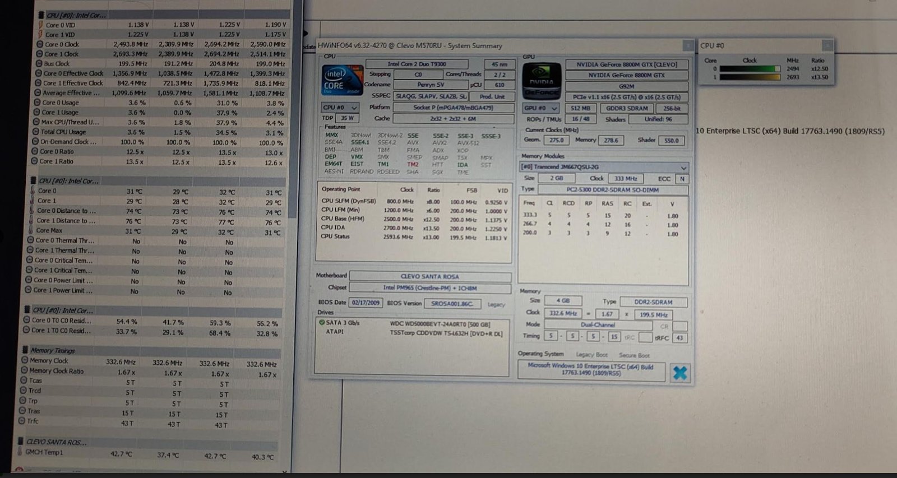
Task: Click the Dual-Channel memory mode field
Action: tap(598, 324)
